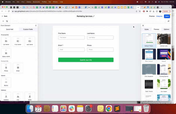Click the browser address bar URL

(x=48, y=11)
